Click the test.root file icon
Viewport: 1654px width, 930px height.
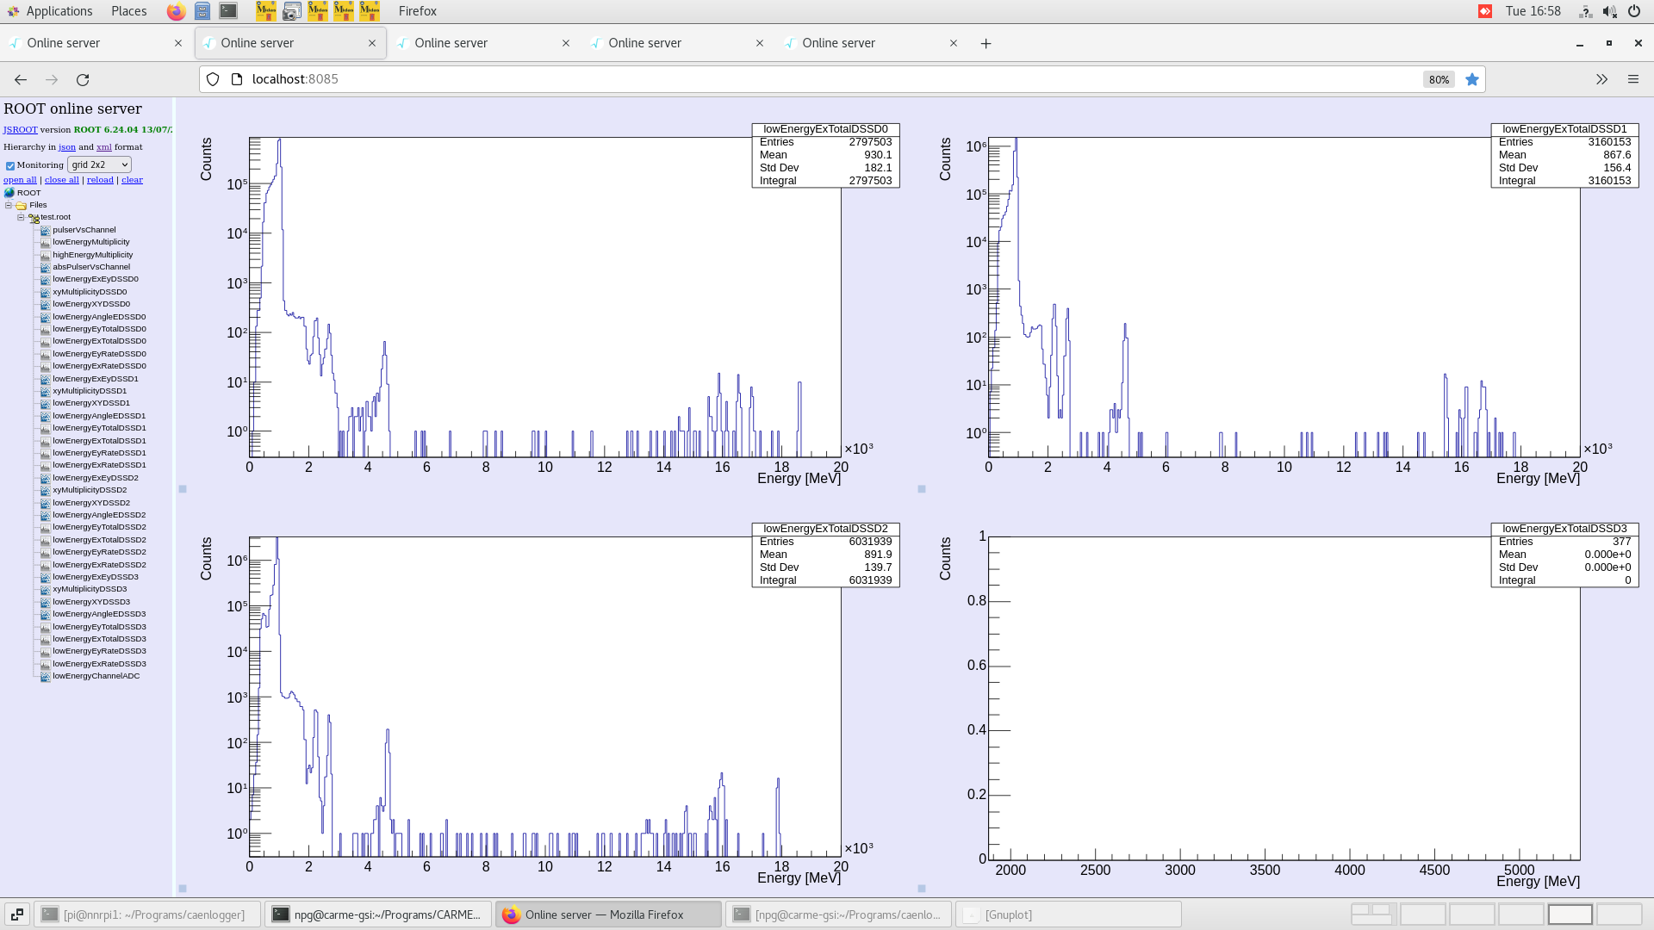[33, 217]
